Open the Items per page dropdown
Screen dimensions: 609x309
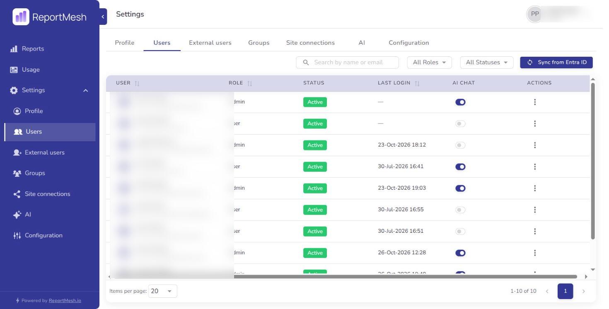click(162, 291)
